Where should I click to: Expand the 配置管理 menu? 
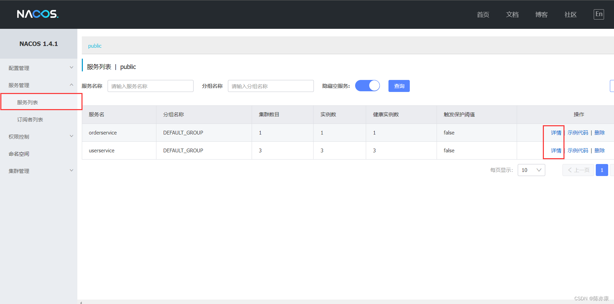click(39, 68)
